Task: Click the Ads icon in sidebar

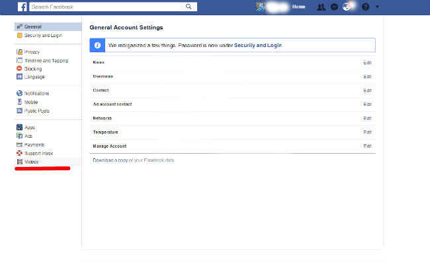Action: pos(19,136)
